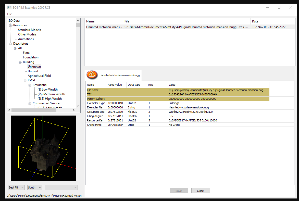Select Standard Models in the tree

point(29,30)
